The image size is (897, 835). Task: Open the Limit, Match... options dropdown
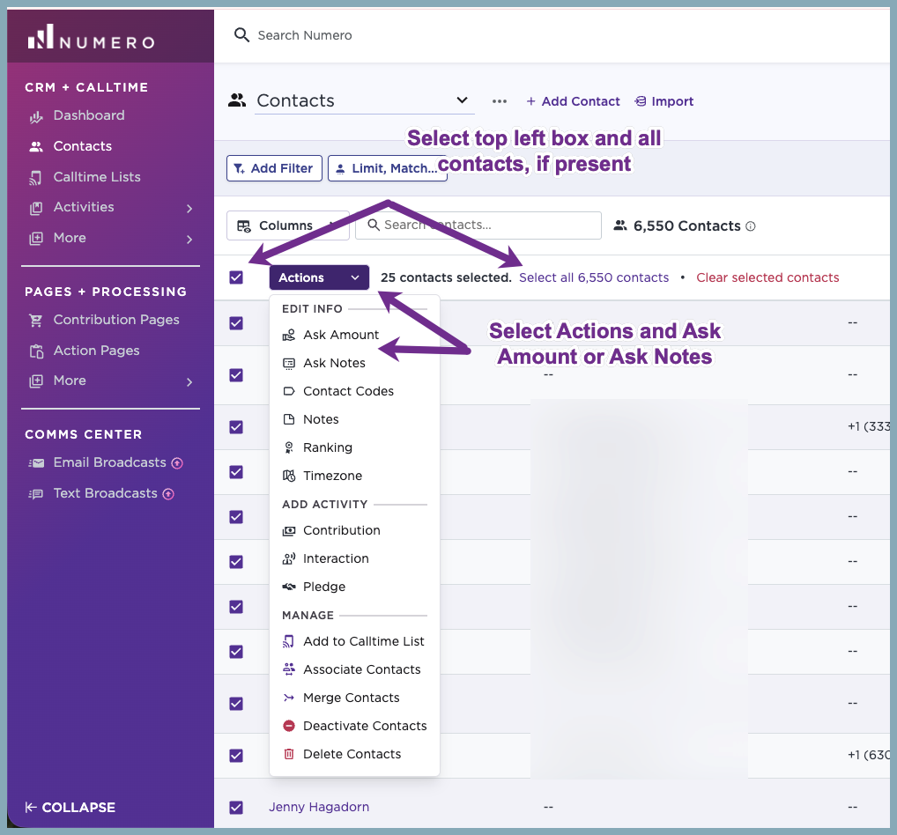(x=388, y=169)
